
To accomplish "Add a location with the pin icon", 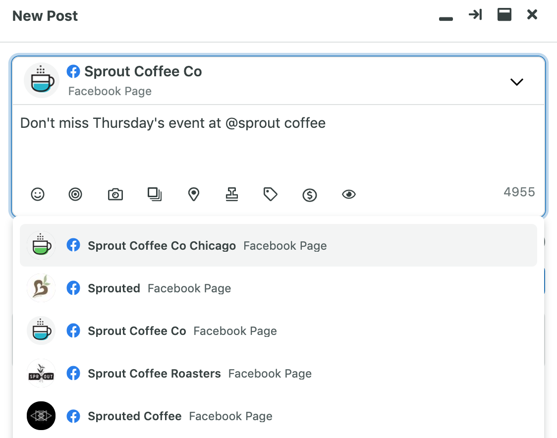I will (194, 194).
